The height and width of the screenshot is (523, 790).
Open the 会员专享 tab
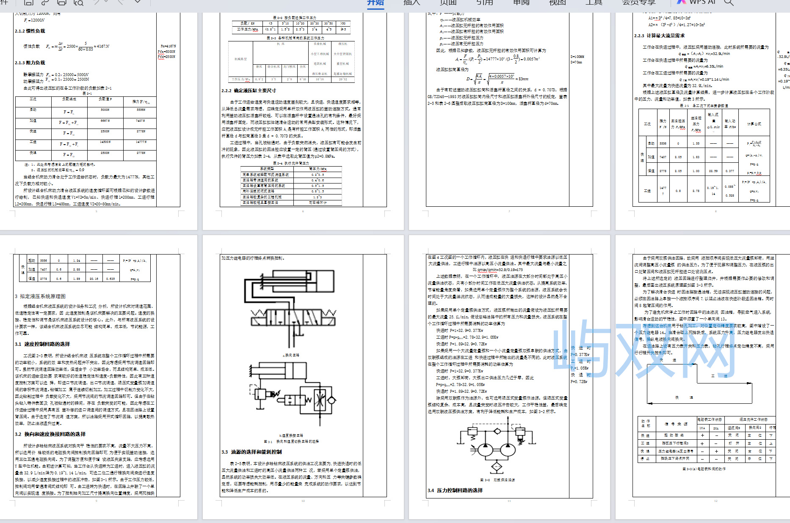(x=638, y=3)
